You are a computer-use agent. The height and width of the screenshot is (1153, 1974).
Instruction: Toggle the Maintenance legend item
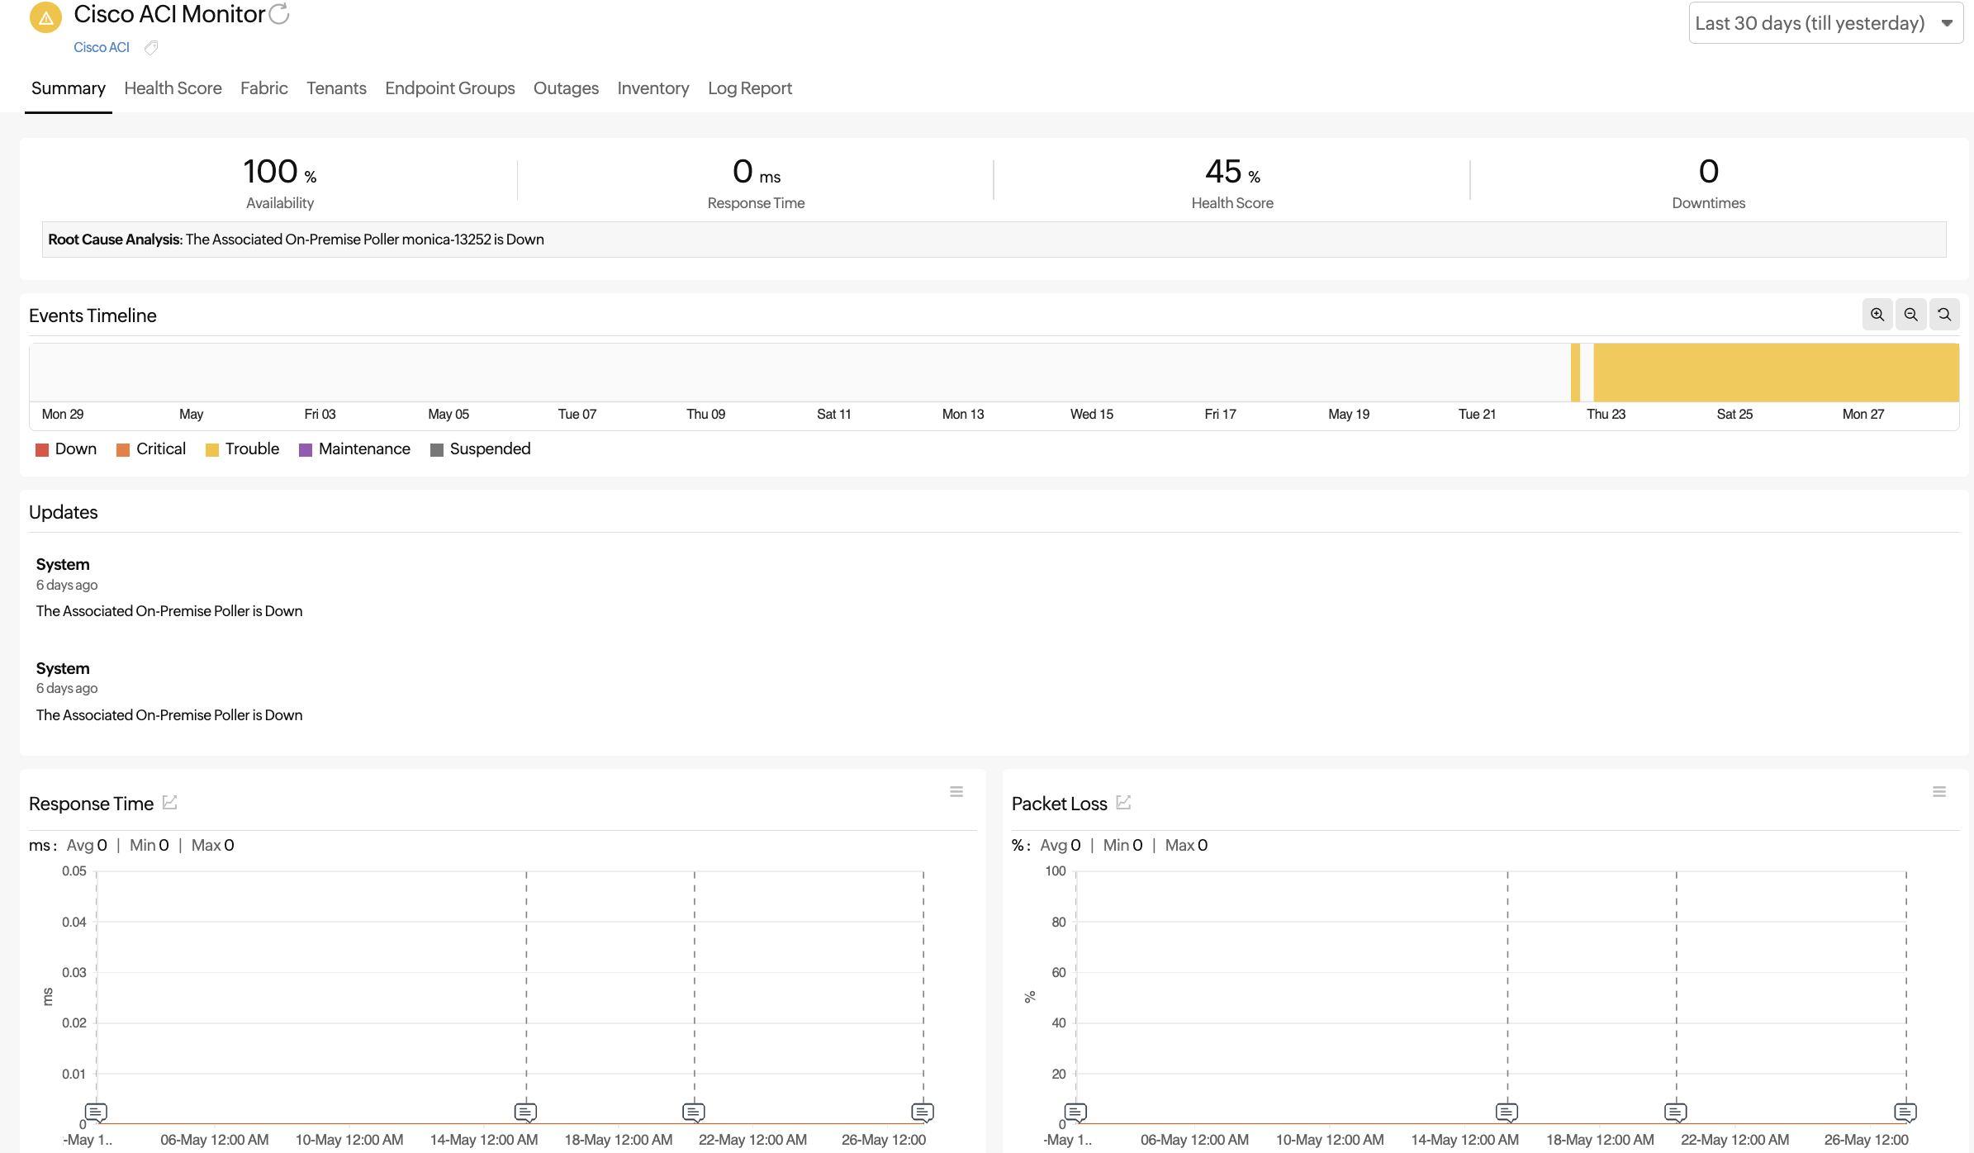point(354,449)
